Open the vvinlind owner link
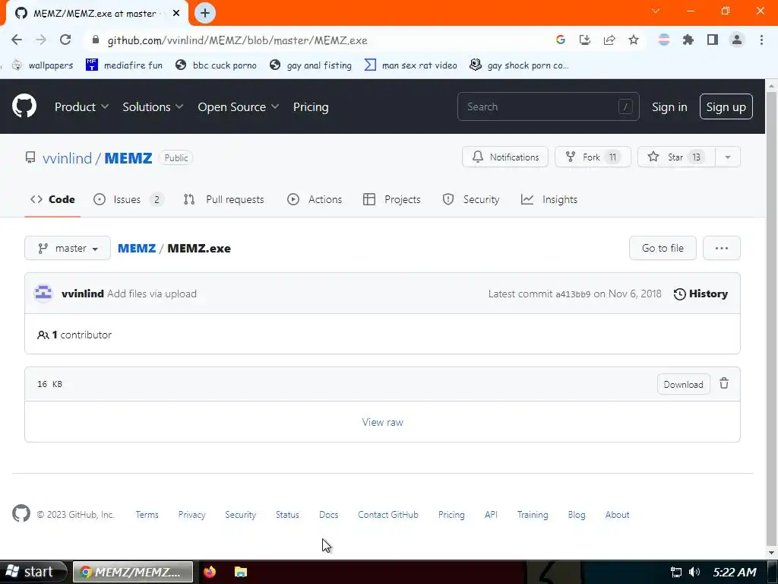778x584 pixels. (x=67, y=158)
